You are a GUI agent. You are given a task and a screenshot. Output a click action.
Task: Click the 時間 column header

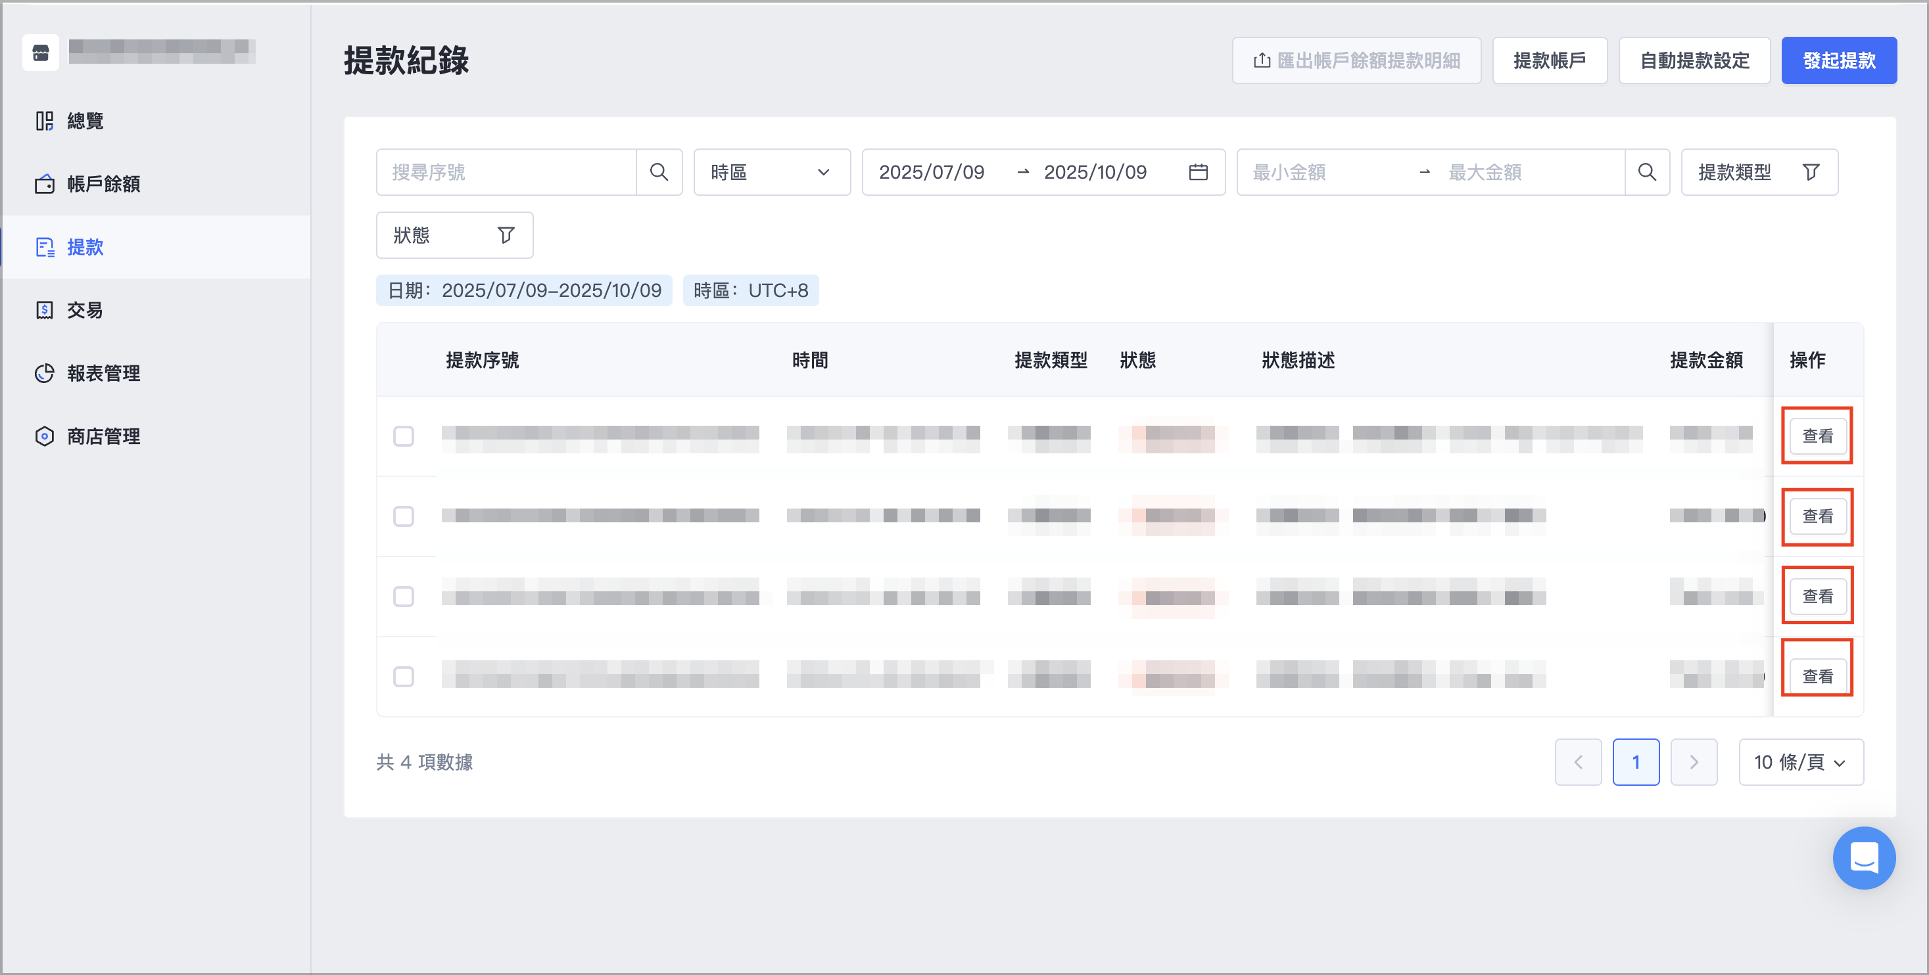[x=810, y=360]
